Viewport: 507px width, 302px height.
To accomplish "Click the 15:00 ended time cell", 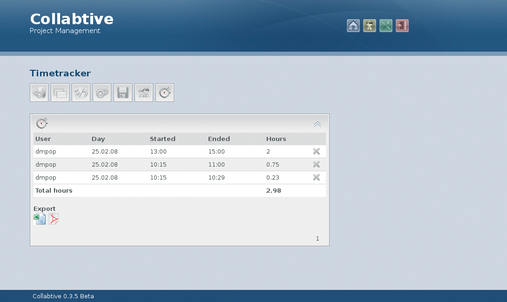I will pyautogui.click(x=216, y=151).
